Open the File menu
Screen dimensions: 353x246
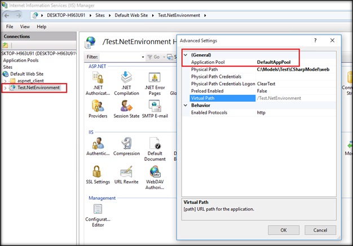coord(10,27)
